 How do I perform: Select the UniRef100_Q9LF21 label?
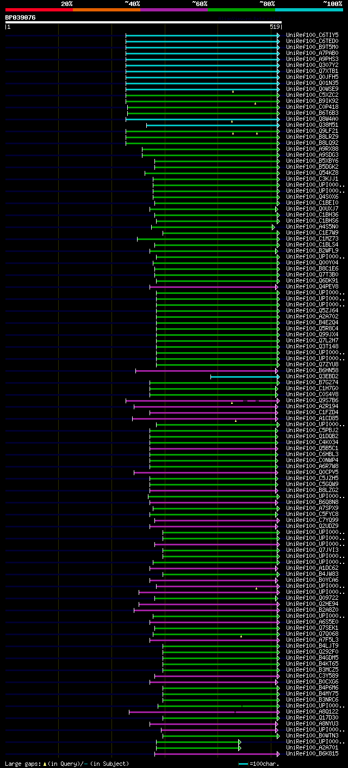click(313, 131)
